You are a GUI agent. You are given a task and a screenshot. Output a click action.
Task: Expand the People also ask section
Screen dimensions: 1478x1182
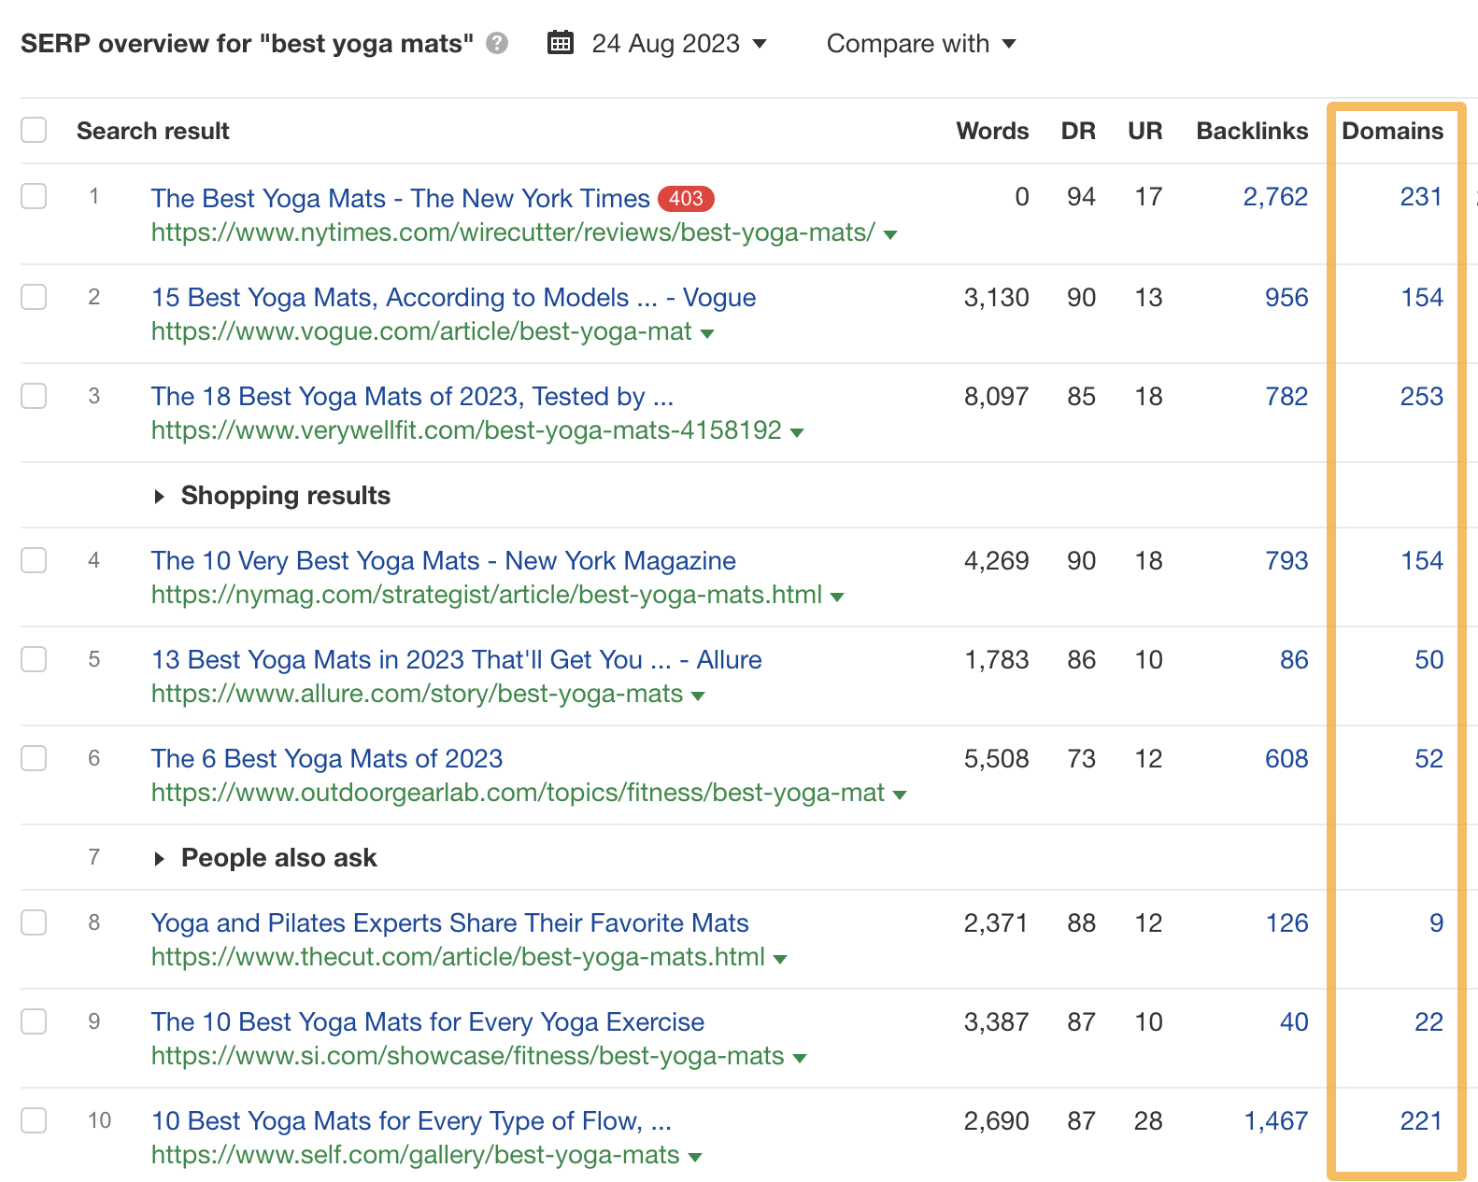(x=160, y=857)
